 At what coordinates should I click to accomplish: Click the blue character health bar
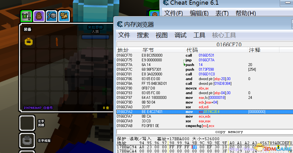point(95,37)
